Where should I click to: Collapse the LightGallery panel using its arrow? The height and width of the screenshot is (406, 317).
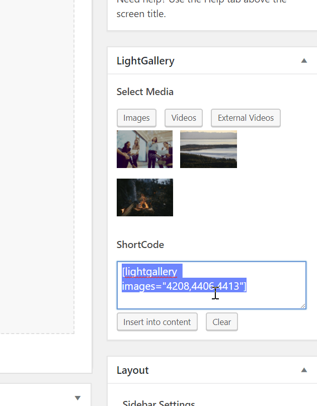pos(304,60)
